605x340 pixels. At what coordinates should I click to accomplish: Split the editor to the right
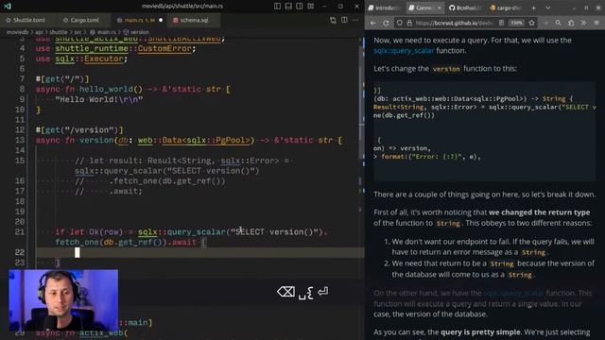coord(344,20)
